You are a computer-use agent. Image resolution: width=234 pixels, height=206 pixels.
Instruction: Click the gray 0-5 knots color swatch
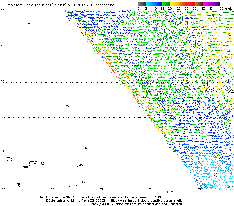[142, 4]
